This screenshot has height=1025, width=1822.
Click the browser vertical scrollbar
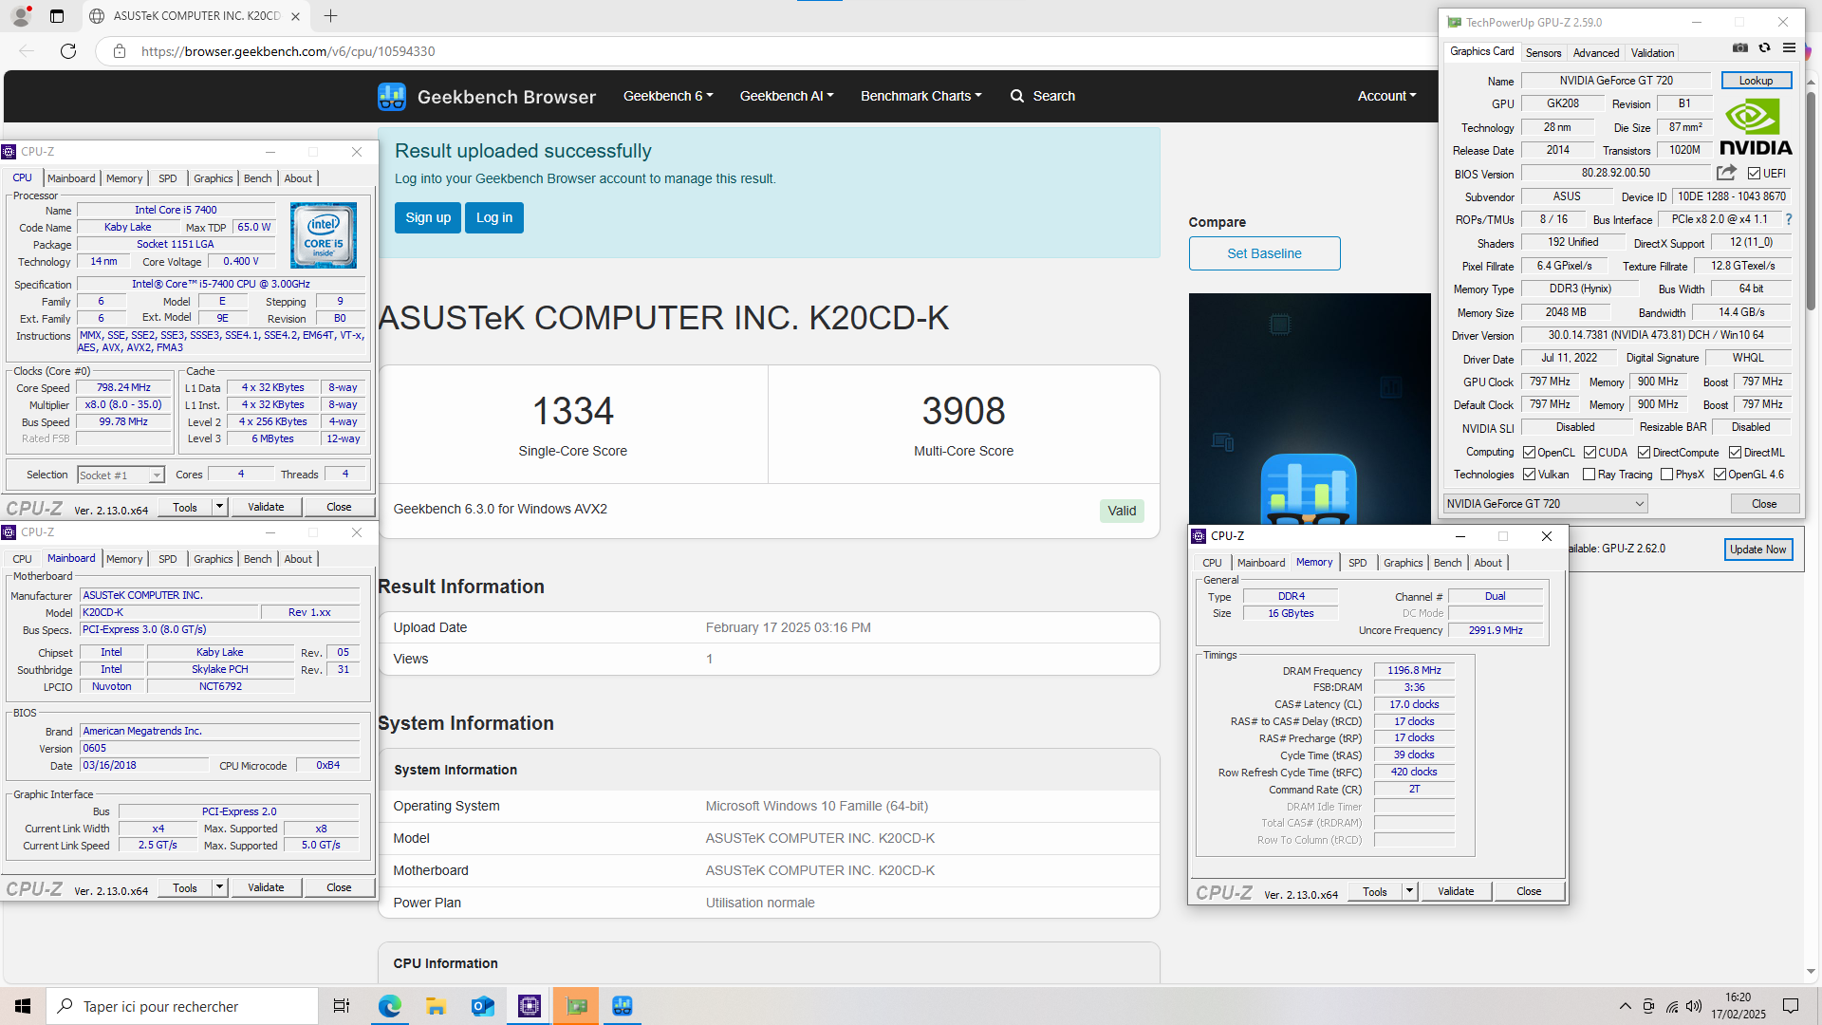tap(1811, 199)
